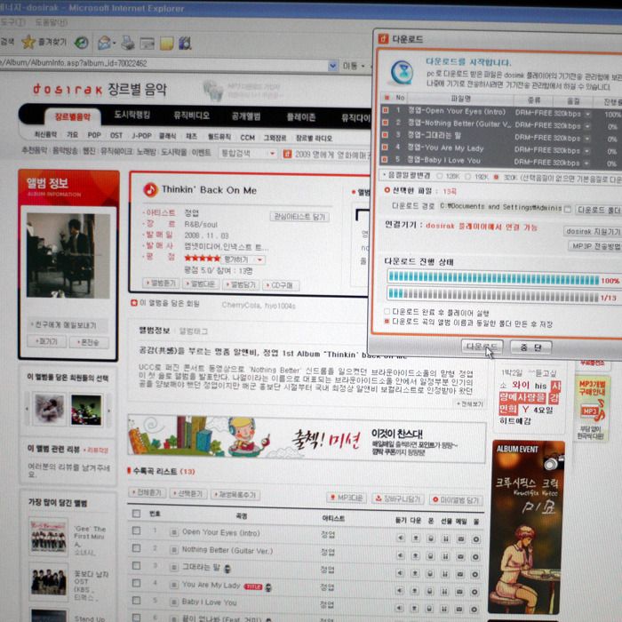Click the last circular icon in Nothing Better row

coord(475,557)
